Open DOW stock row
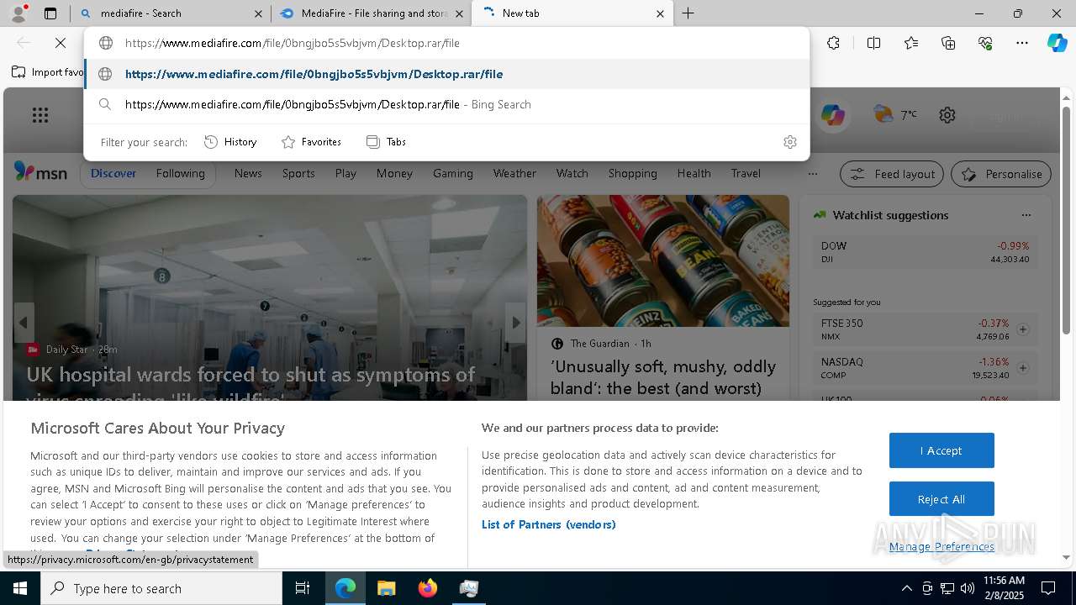 point(925,252)
